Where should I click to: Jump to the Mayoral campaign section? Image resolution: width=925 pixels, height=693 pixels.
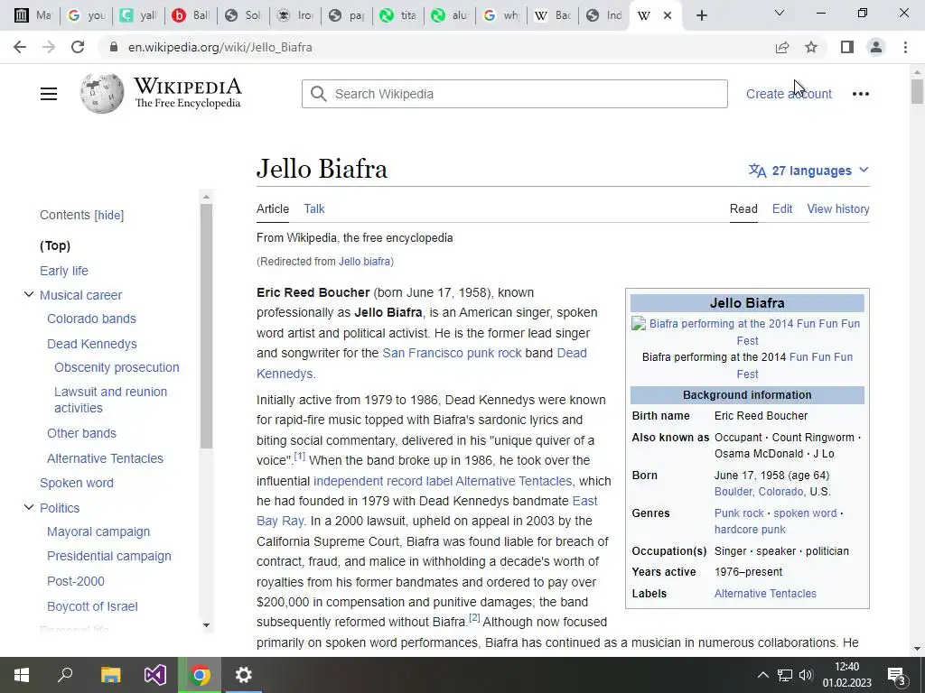tap(98, 531)
